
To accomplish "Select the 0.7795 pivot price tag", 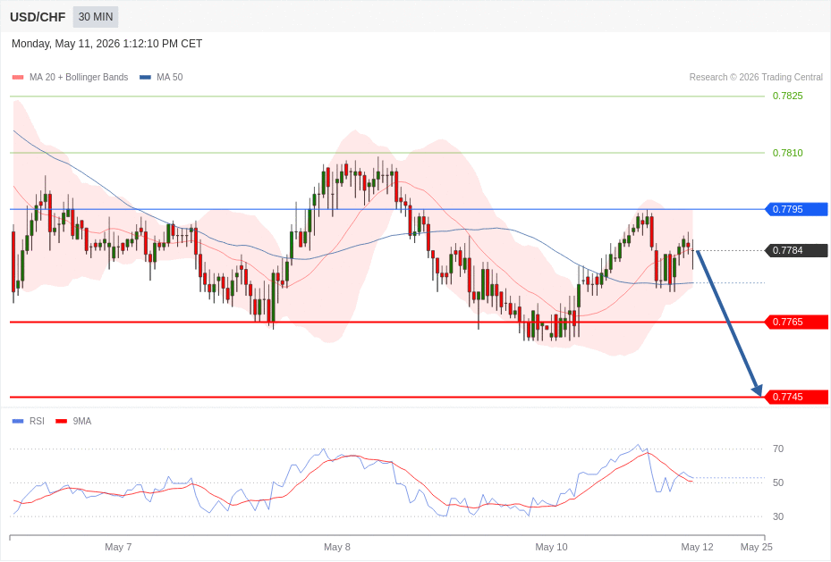I will [x=796, y=209].
